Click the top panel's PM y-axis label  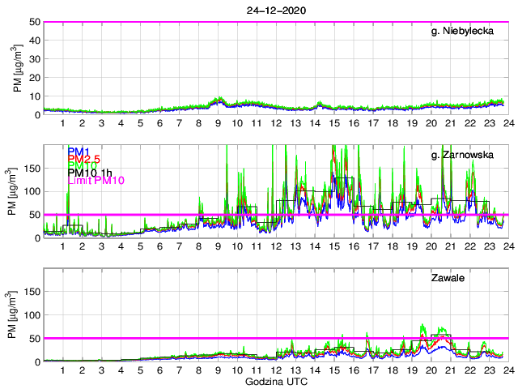(17, 68)
